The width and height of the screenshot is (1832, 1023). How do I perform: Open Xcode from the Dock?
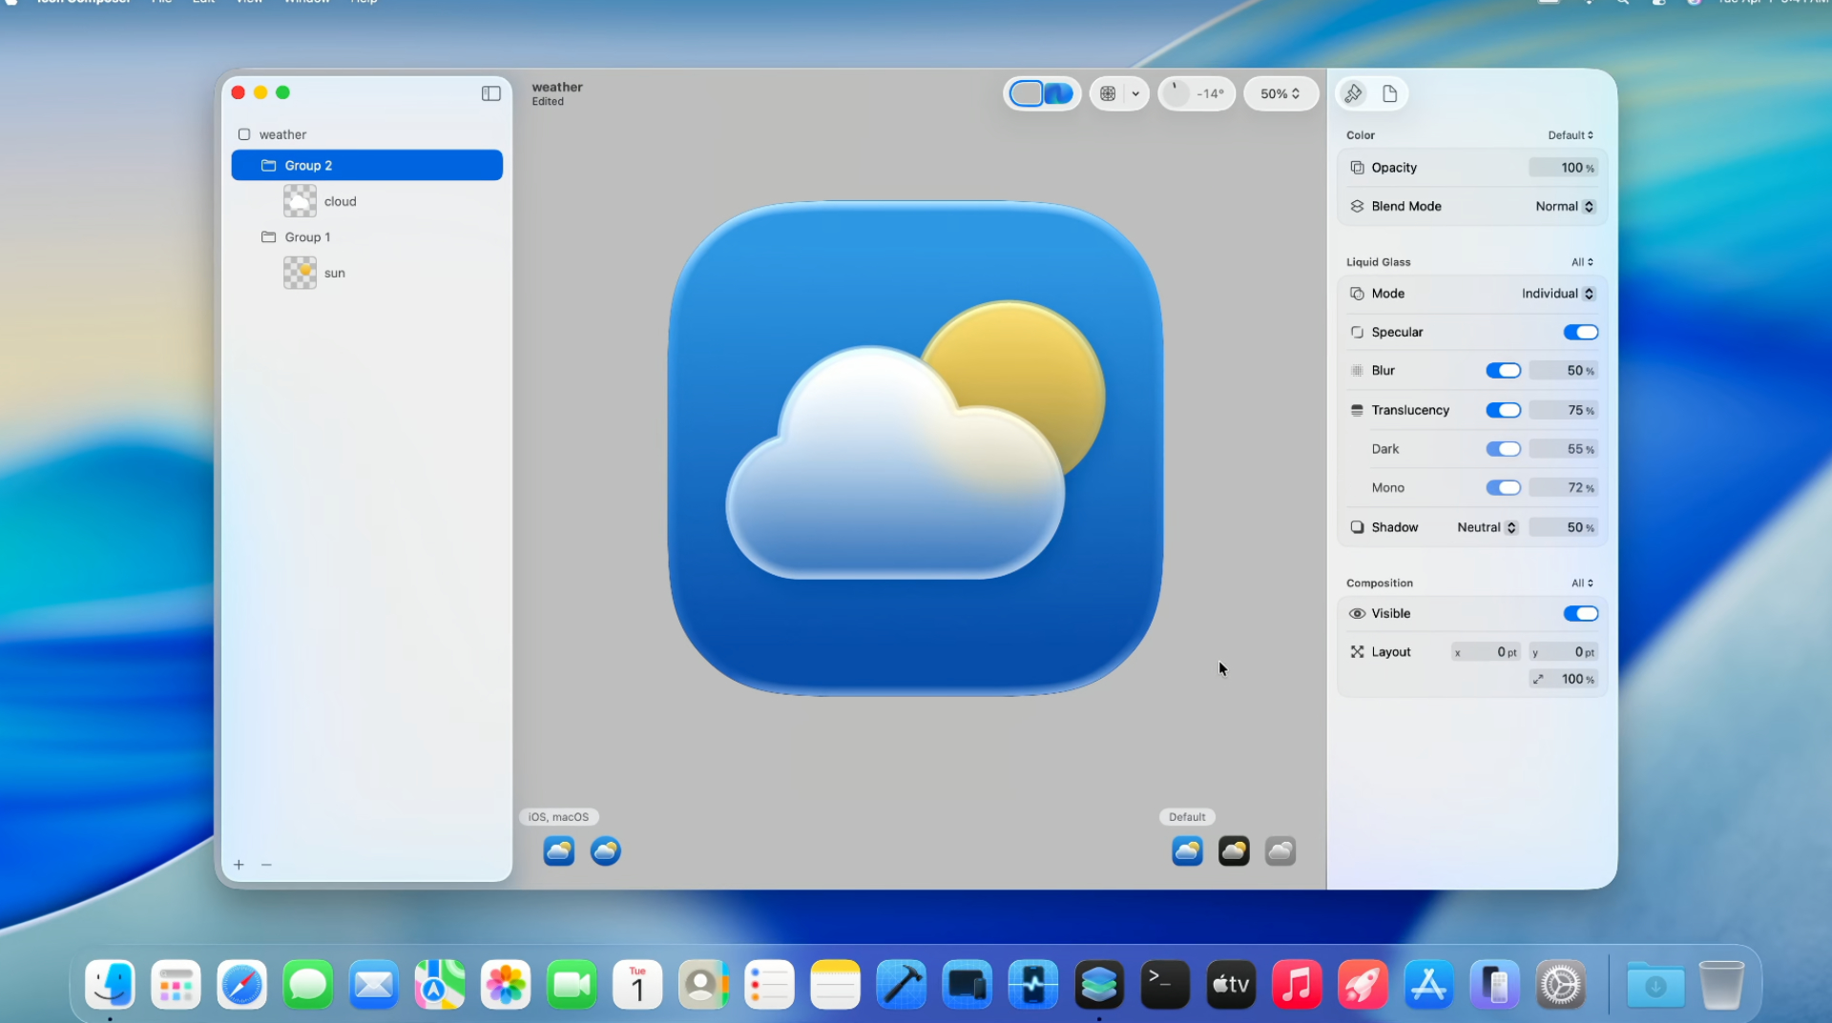(x=901, y=985)
